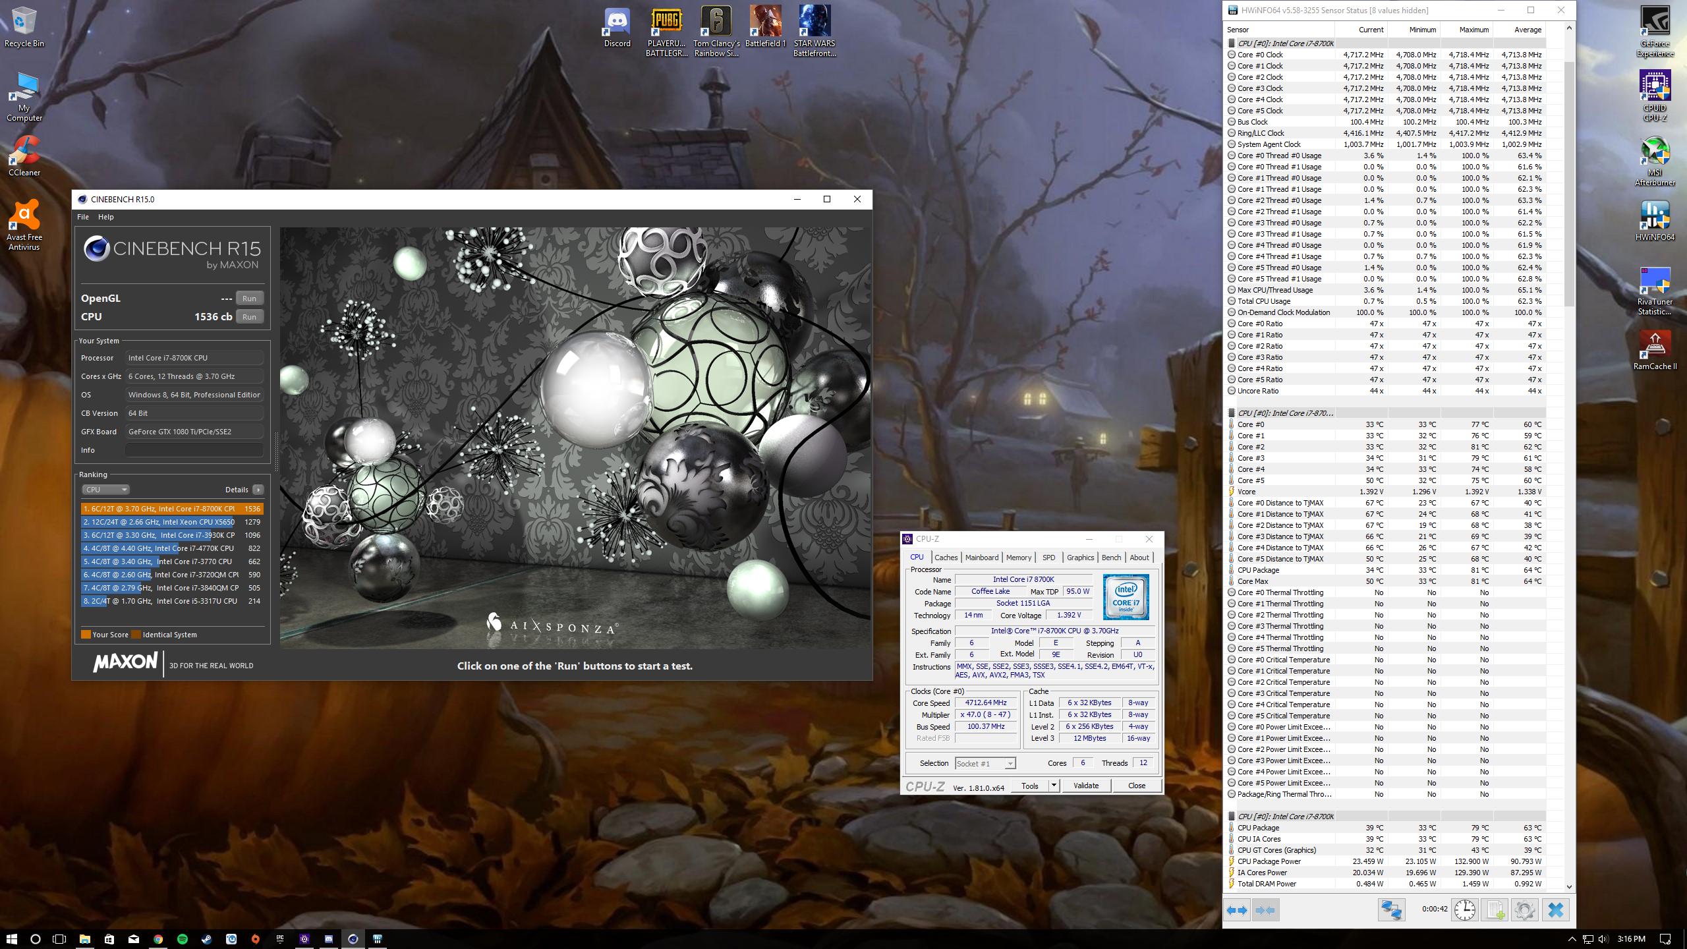The width and height of the screenshot is (1687, 949).
Task: Open the File menu in Cinebench
Action: coord(83,217)
